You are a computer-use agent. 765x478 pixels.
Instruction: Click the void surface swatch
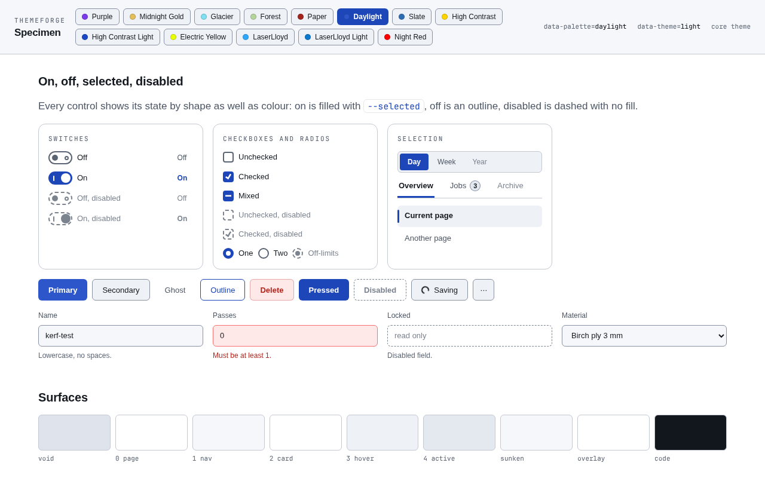(x=74, y=433)
